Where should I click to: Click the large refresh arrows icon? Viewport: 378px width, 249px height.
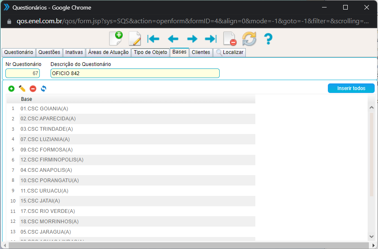click(249, 39)
